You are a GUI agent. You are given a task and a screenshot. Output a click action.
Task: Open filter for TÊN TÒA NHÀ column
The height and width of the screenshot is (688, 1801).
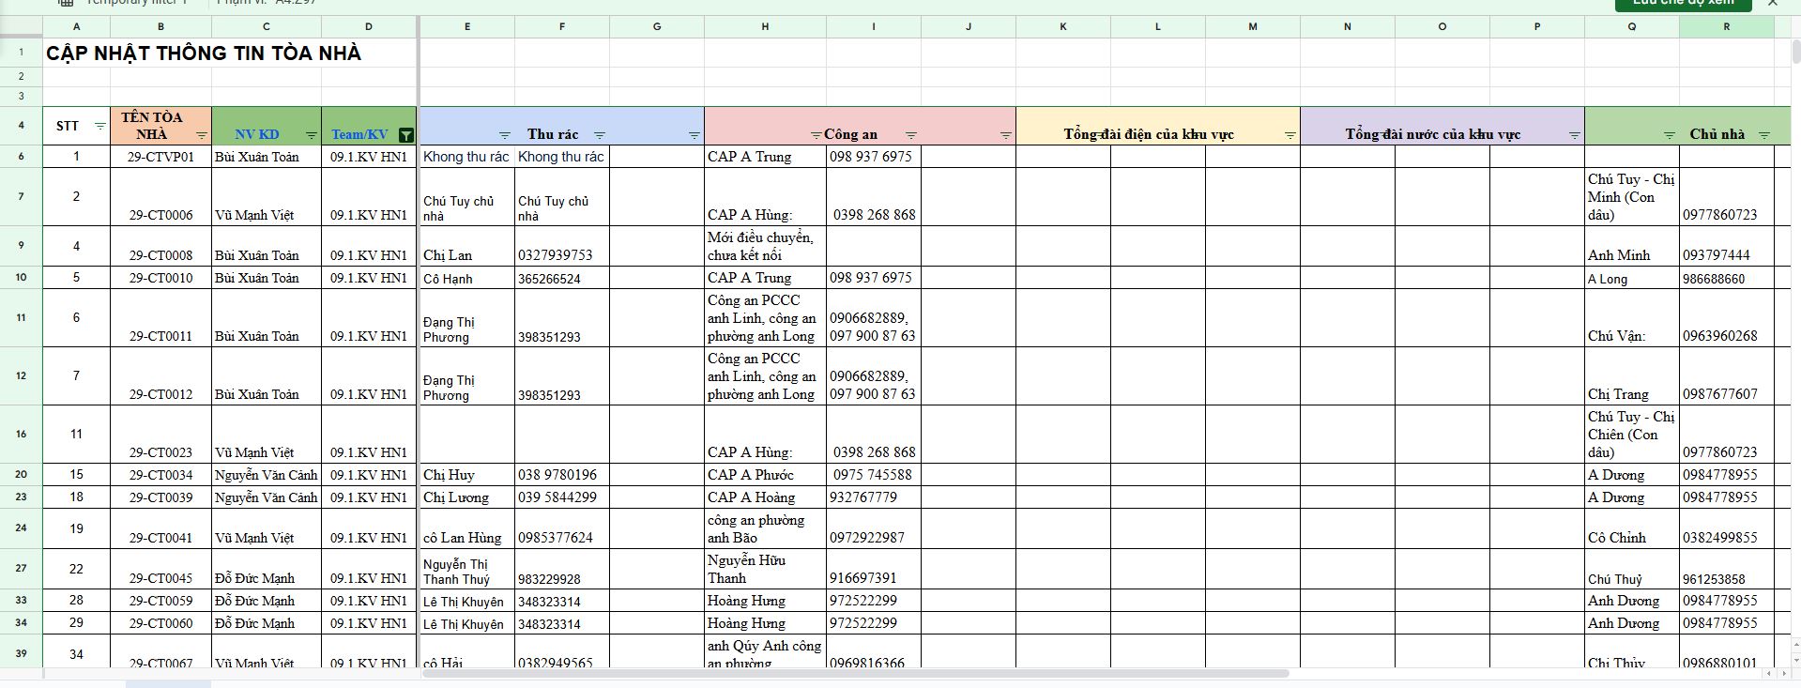pyautogui.click(x=201, y=135)
